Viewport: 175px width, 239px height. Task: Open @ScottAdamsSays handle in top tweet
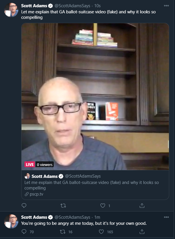coord(72,6)
